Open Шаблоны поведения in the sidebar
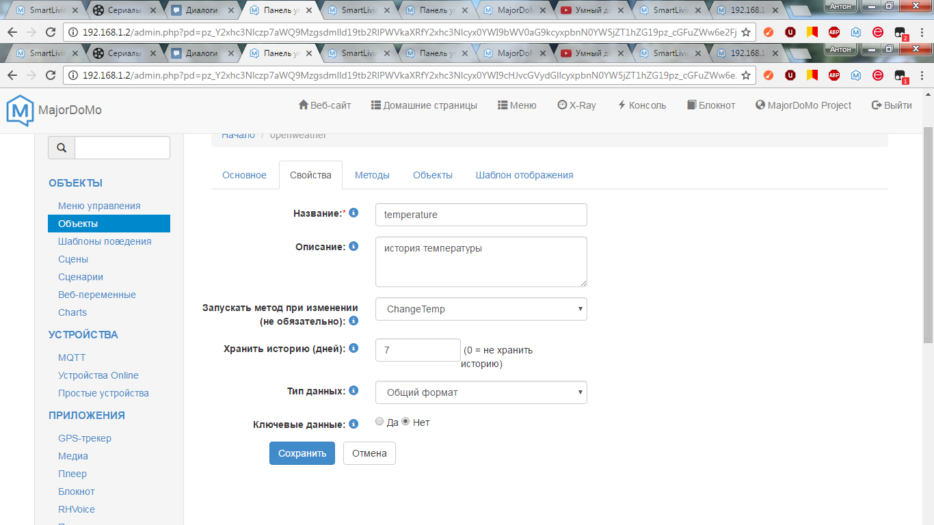This screenshot has width=934, height=525. pos(105,241)
